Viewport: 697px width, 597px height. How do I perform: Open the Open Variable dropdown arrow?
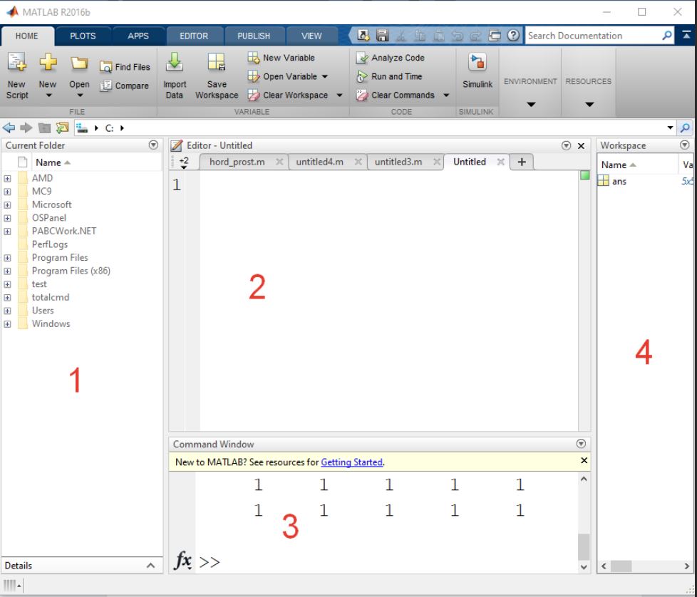[325, 76]
